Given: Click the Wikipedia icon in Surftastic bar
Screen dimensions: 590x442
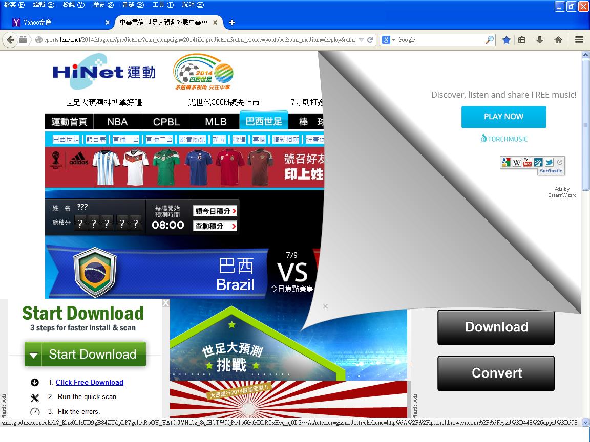Looking at the screenshot, I should (517, 162).
